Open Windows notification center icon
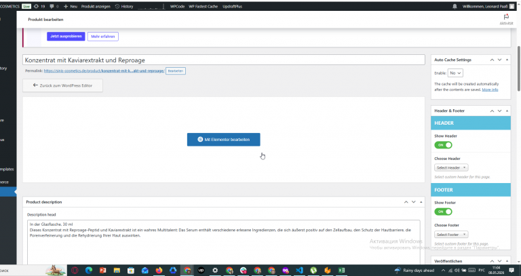Screen dimensions: 521x276 point(512,271)
